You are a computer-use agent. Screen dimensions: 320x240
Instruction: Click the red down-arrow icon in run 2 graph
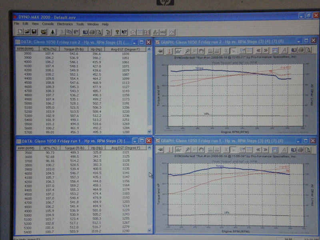(x=169, y=51)
